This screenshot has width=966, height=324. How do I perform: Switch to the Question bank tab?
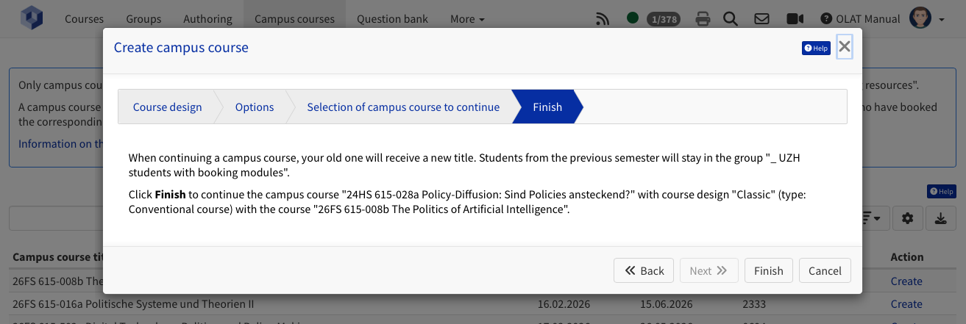pos(388,19)
